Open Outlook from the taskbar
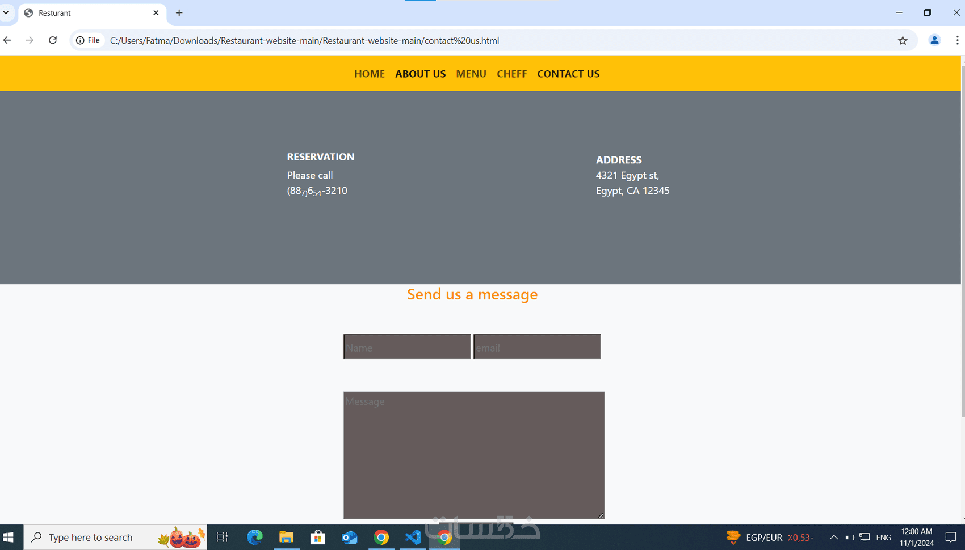Image resolution: width=965 pixels, height=550 pixels. click(x=350, y=538)
